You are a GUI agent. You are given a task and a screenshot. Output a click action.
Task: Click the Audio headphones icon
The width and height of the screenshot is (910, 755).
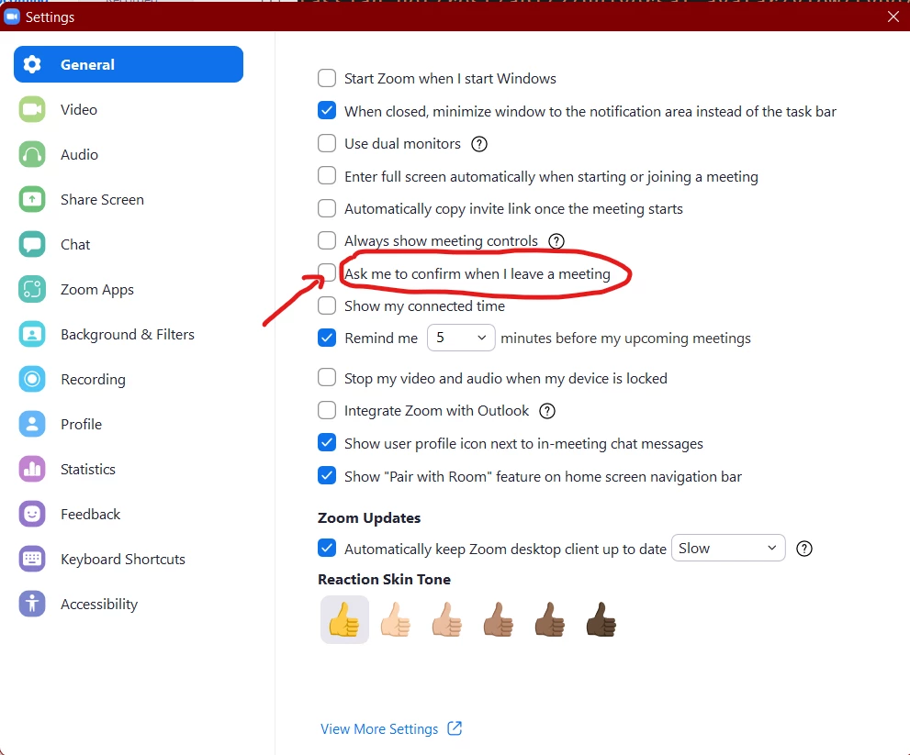(x=32, y=154)
